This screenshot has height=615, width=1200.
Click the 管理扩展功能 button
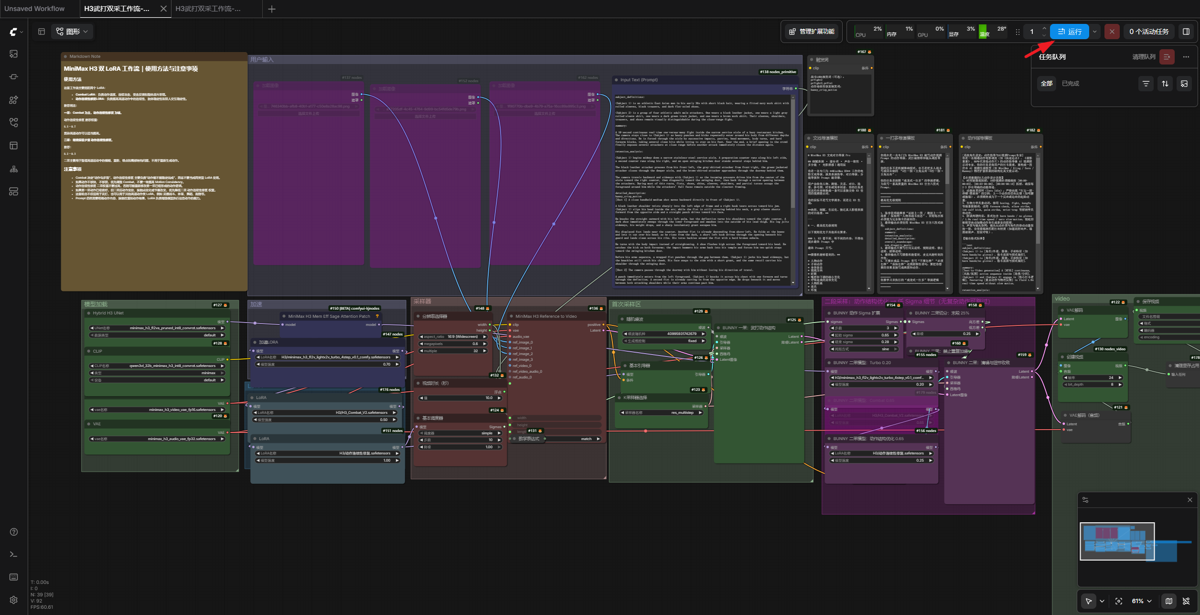pyautogui.click(x=812, y=32)
